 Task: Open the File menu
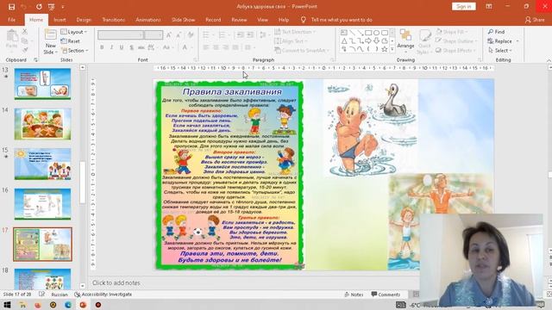coord(11,20)
